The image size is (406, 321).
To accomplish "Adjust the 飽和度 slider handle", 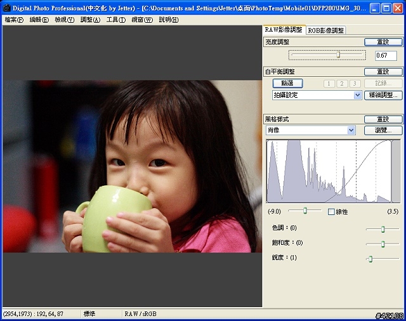I will tap(383, 244).
